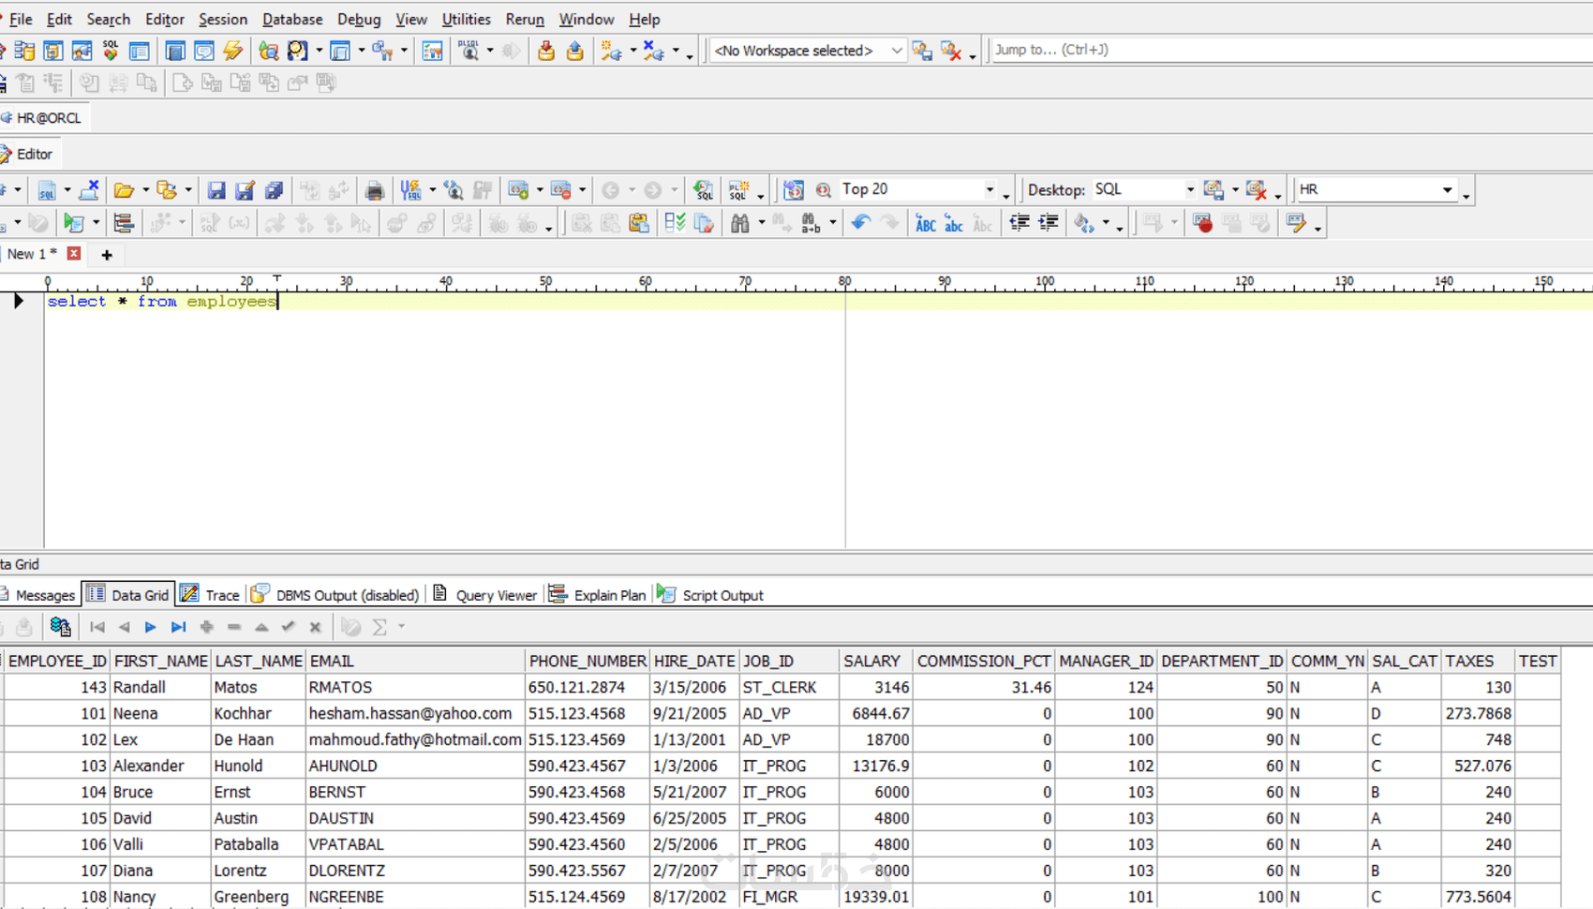Add a new editor tab with plus button
This screenshot has height=909, width=1593.
[107, 255]
